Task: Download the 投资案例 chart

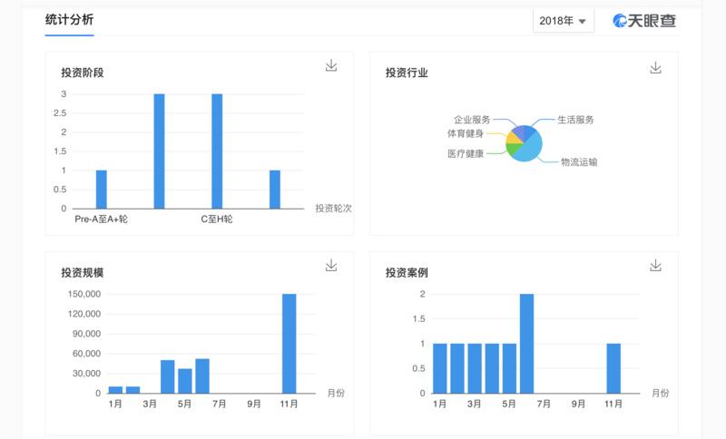Action: coord(655,265)
